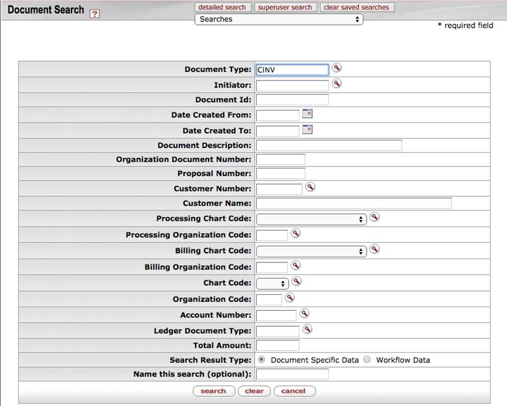Open lookup icon for Ledger Document Type
The width and height of the screenshot is (507, 406).
point(307,329)
